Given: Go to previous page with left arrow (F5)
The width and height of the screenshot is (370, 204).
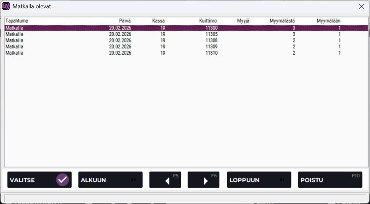Looking at the screenshot, I should coord(165,180).
